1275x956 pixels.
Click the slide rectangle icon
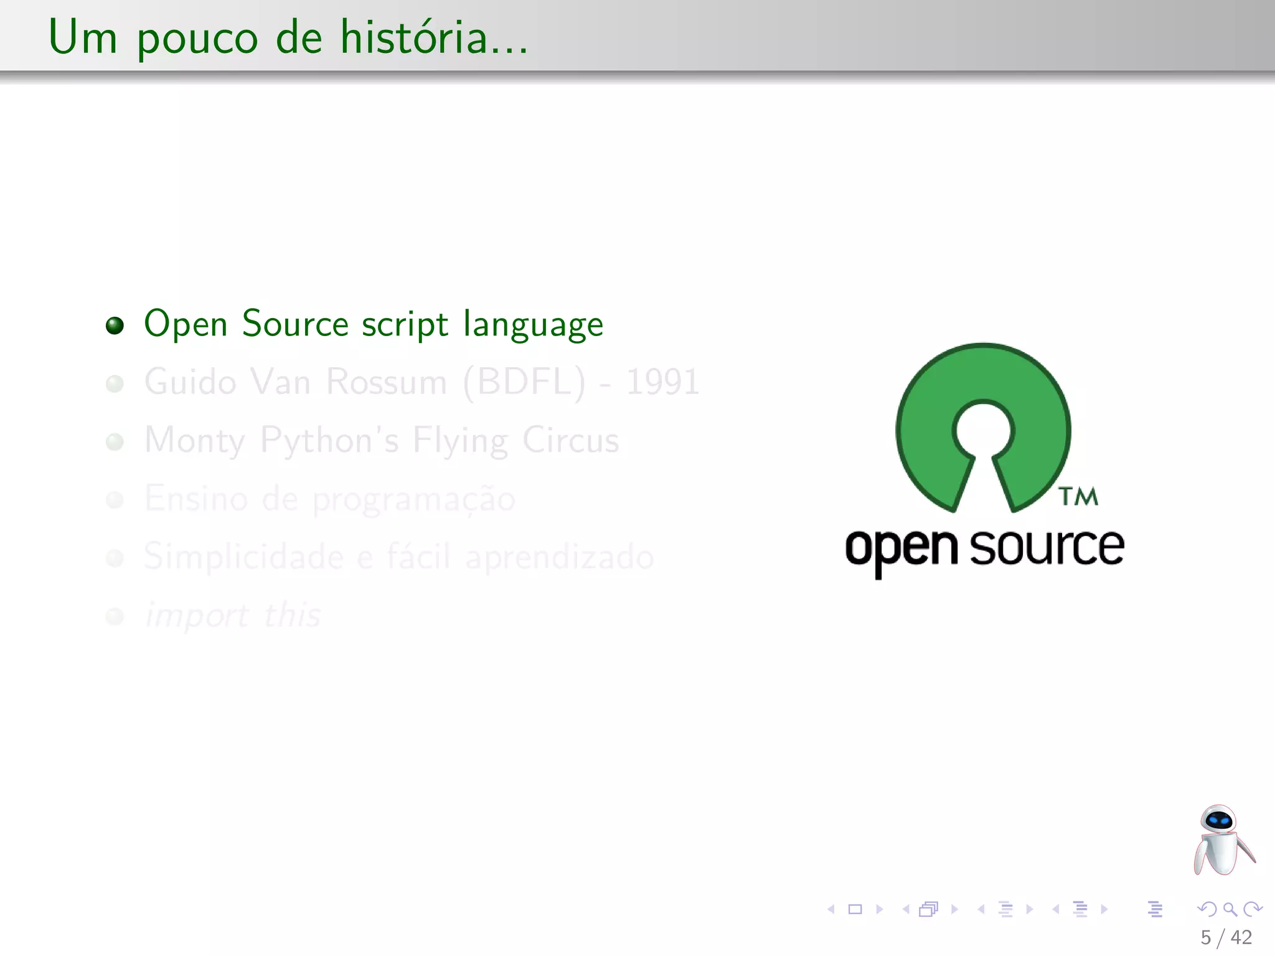point(855,909)
